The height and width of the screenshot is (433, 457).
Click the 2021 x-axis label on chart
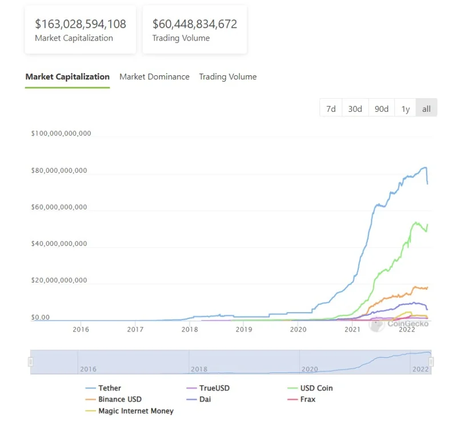click(352, 329)
